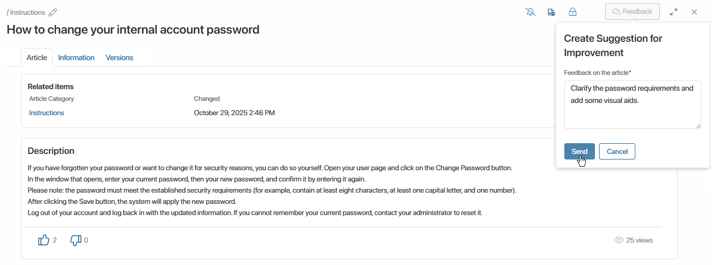The image size is (712, 265).
Task: Like the article with thumbs up
Action: point(44,240)
